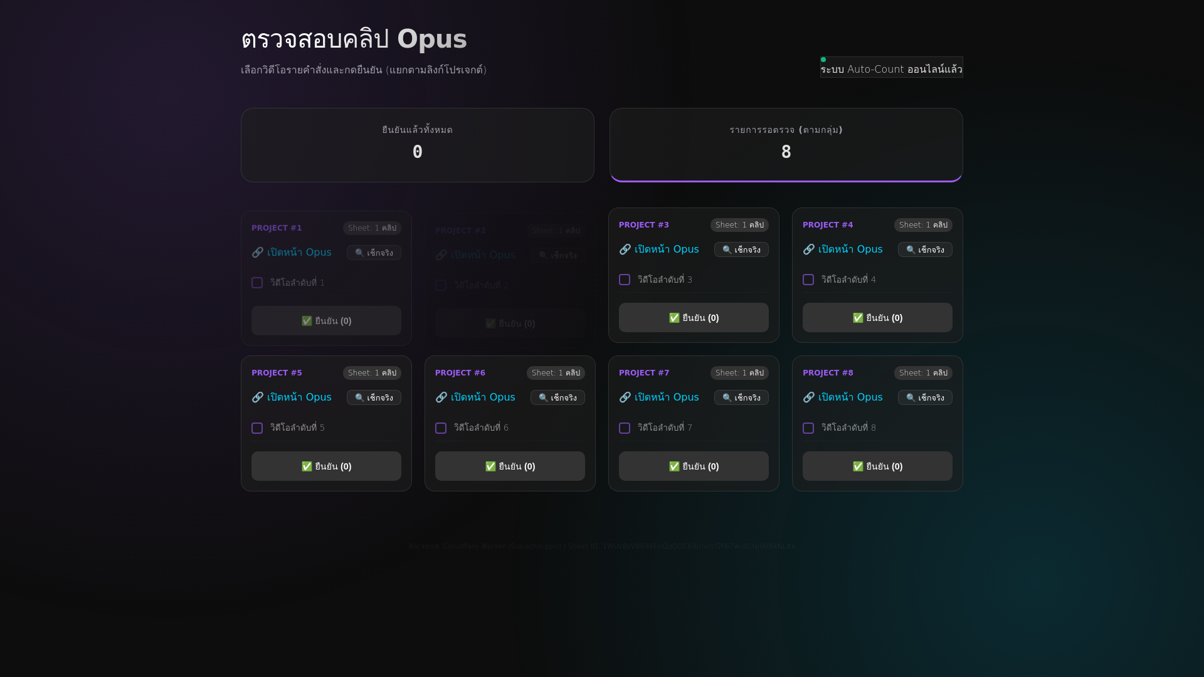This screenshot has height=677, width=1204.
Task: Click the ตรวจสอบคลิป Opus page title
Action: point(354,39)
